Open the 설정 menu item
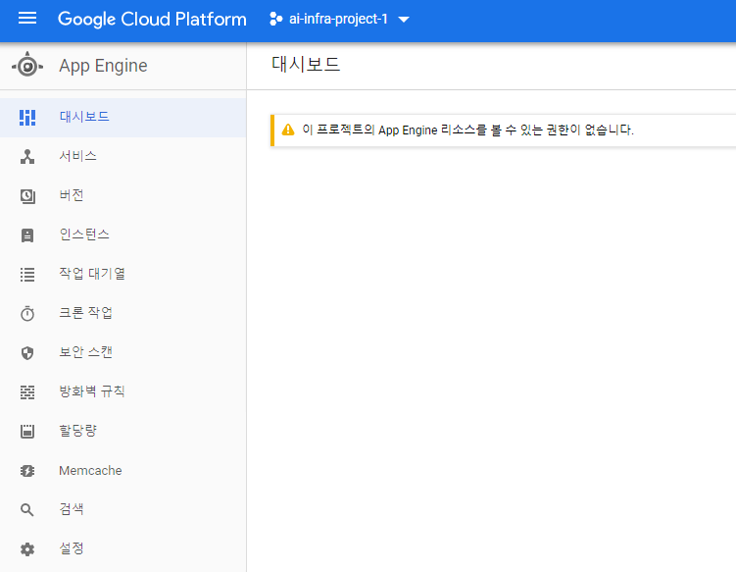 coord(123,549)
